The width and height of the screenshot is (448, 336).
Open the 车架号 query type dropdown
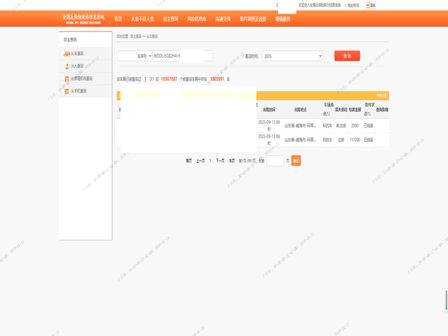coord(134,56)
